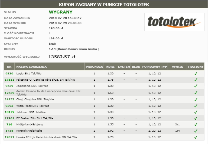Screen dimensions: 208x144
Task: Click the 1.55 odds for Midtjylland-Esbjerg
Action: (110, 124)
